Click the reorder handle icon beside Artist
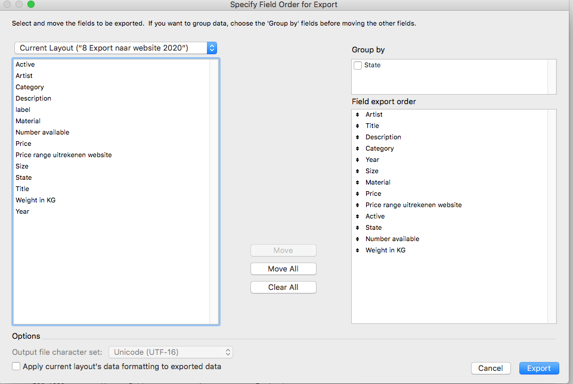This screenshot has width=573, height=384. [x=358, y=114]
